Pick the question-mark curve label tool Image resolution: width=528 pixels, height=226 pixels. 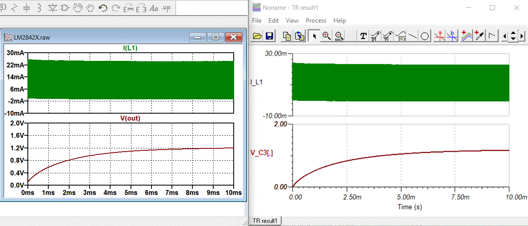[x=388, y=36]
